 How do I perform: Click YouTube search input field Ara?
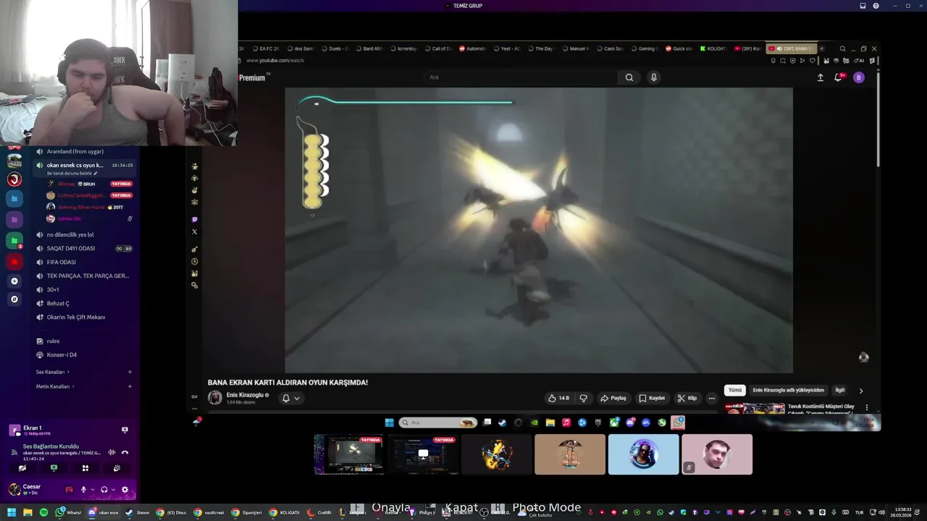[x=520, y=77]
